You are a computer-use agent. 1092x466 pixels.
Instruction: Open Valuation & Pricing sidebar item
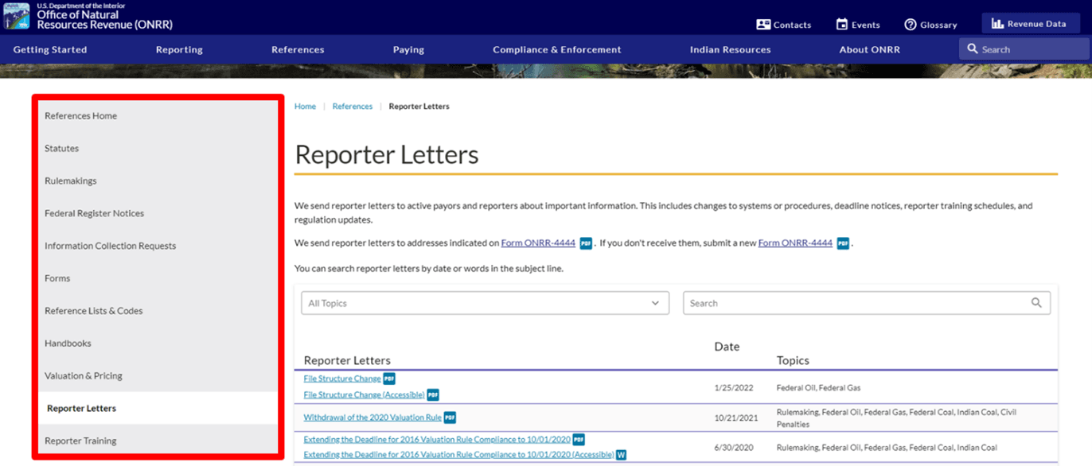click(84, 376)
